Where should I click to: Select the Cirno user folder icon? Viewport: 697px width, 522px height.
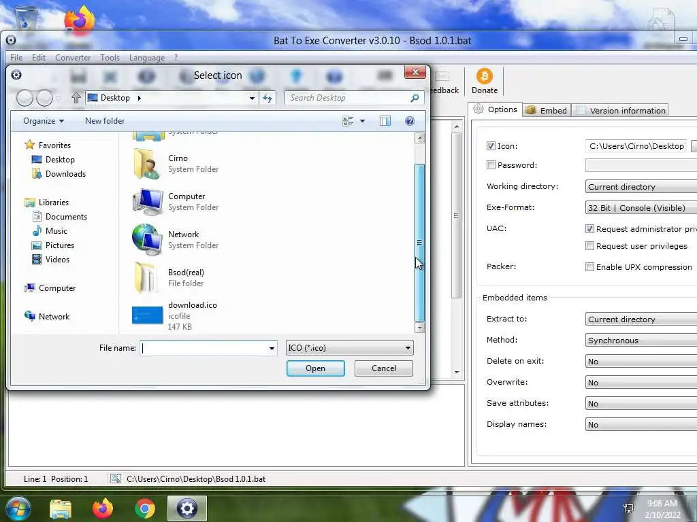click(x=147, y=163)
